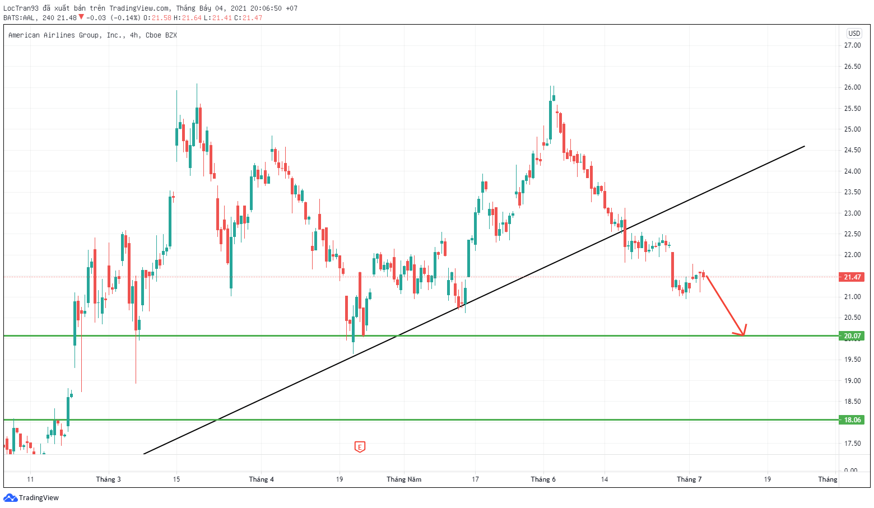Screen dimensions: 874x508
Task: Open the earnings E marker
Action: pyautogui.click(x=360, y=447)
